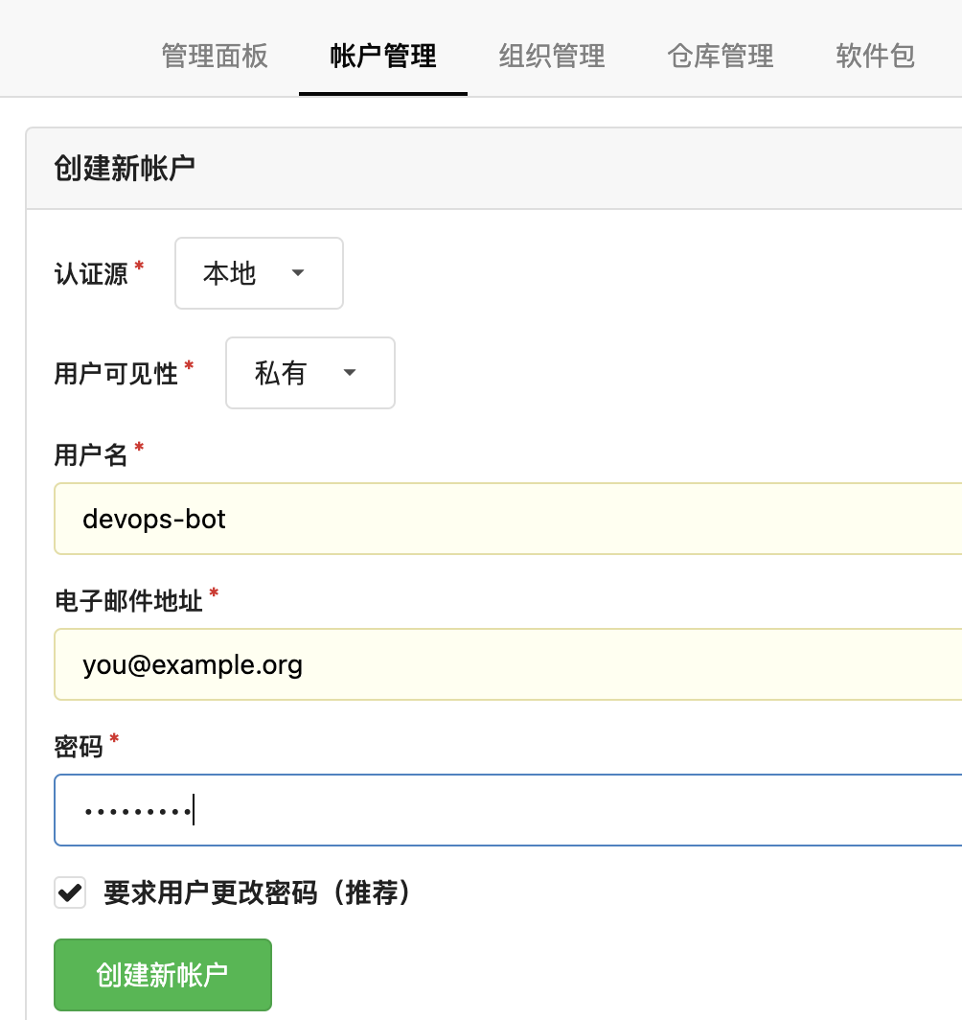Select the 帐户管理 tab
Image resolution: width=962 pixels, height=1020 pixels.
[382, 57]
